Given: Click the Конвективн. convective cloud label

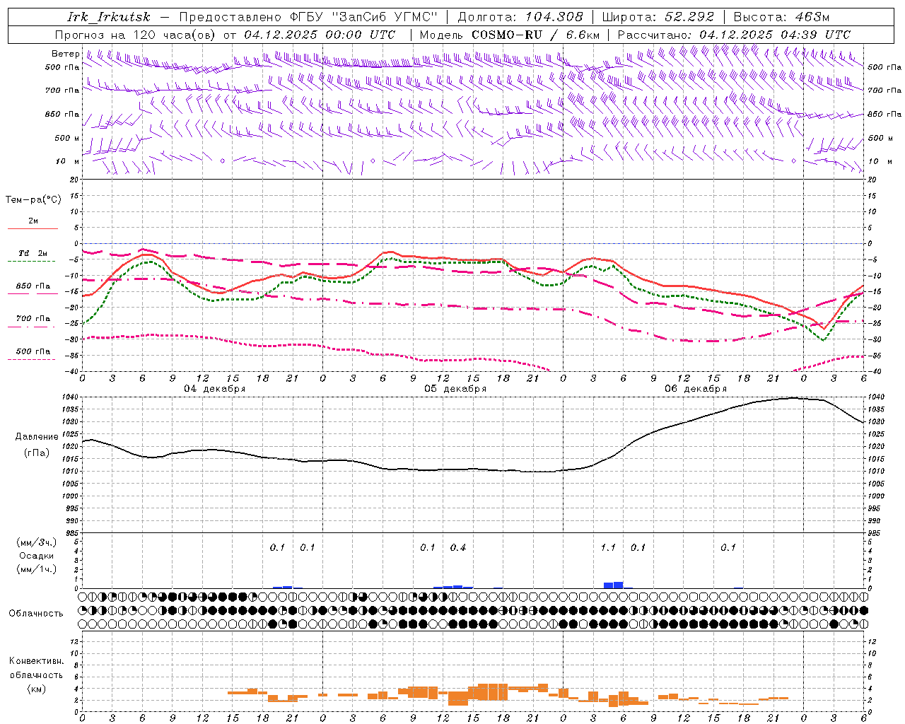Looking at the screenshot, I should click(36, 661).
